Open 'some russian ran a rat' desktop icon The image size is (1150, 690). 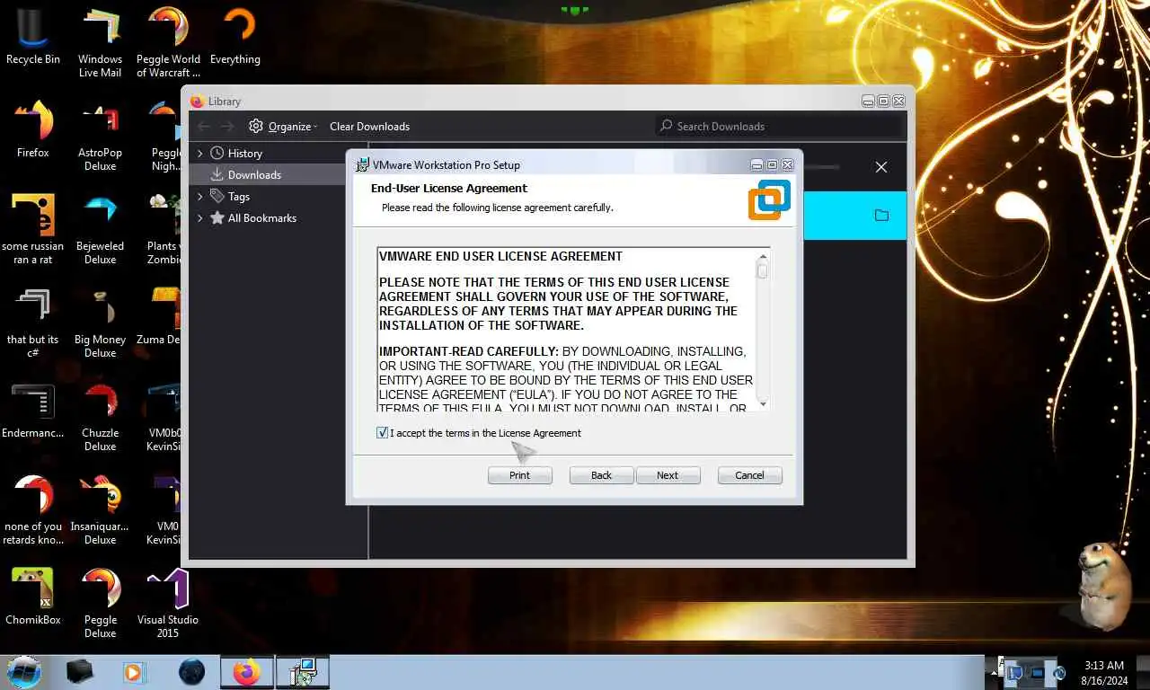[x=33, y=229]
